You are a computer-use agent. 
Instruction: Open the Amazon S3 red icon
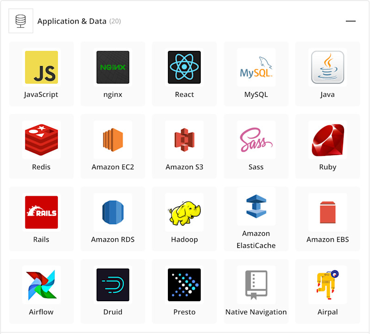tap(184, 140)
